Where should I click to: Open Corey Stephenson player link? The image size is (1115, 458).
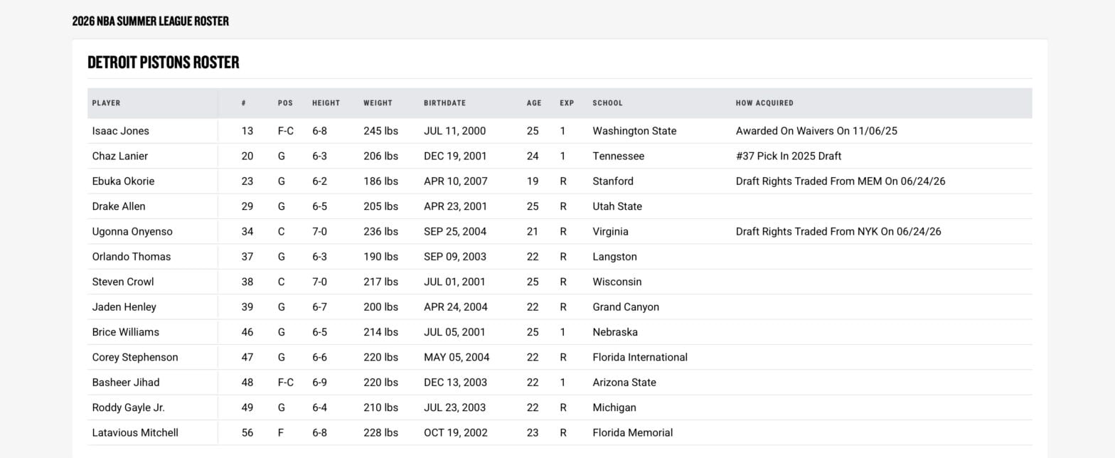[x=135, y=357]
